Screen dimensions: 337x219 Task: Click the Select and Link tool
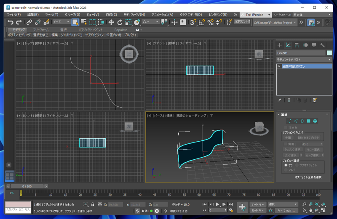pos(29,22)
